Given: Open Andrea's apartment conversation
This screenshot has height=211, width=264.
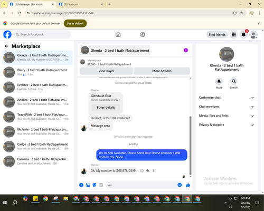Looking at the screenshot, I should tap(37, 102).
